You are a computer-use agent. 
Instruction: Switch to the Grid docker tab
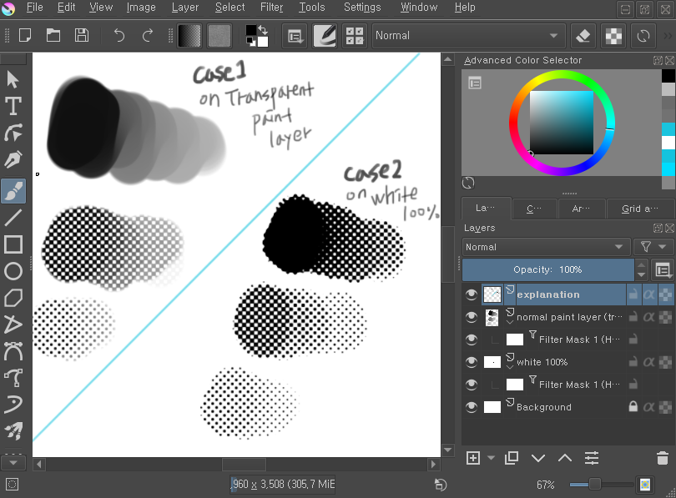pos(640,209)
